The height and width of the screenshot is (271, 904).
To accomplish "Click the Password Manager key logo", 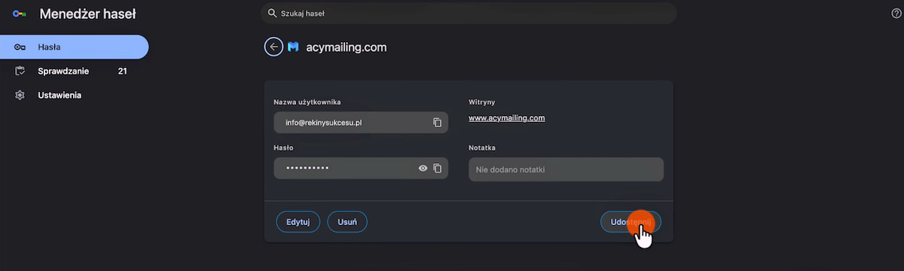I will click(20, 14).
